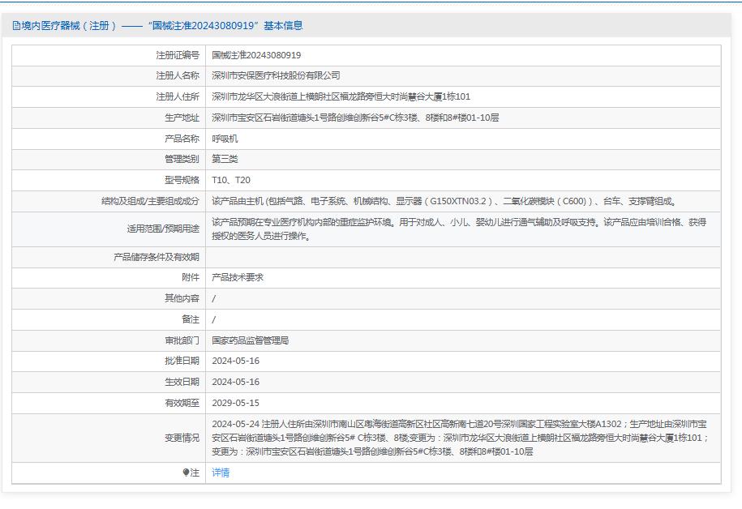Select the product name 呼吸机
This screenshot has width=742, height=509.
tap(225, 139)
